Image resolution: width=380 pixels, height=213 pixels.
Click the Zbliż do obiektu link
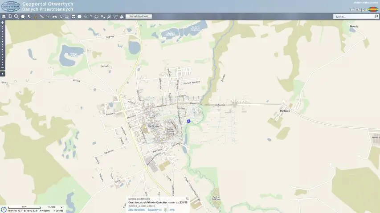point(136,209)
